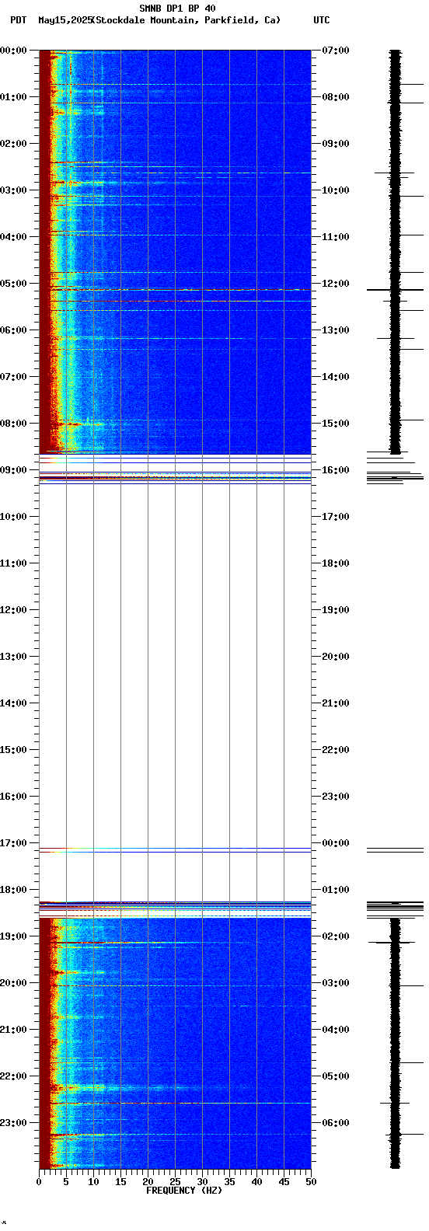This screenshot has width=429, height=1231.
Task: Click the PDT axis '15:00' time label
Action: pos(13,750)
